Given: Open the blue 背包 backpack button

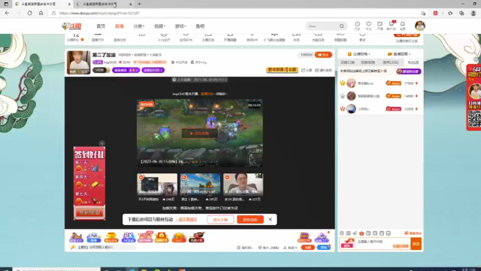Looking at the screenshot, I should coord(324,248).
